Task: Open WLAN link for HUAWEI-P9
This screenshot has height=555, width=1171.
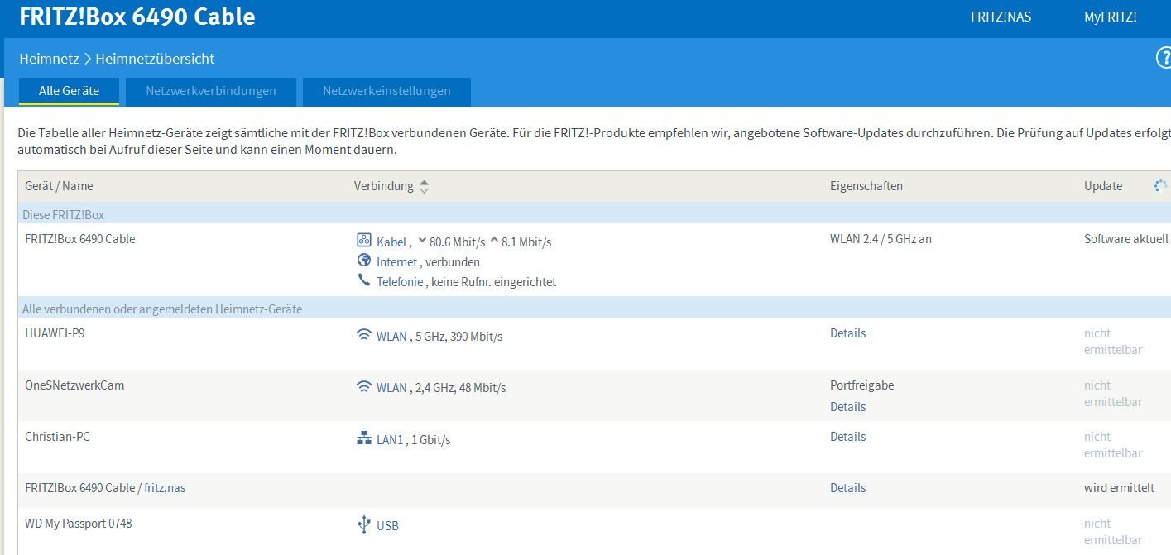Action: point(391,337)
